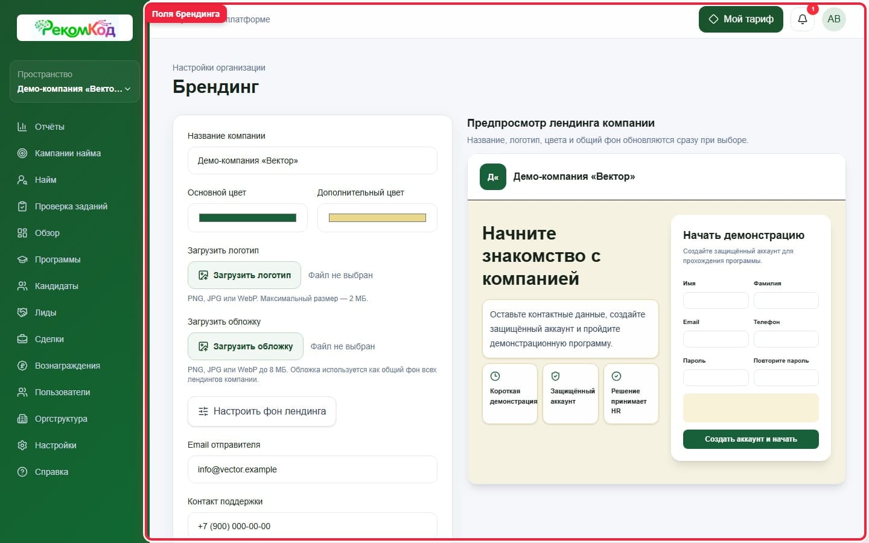The image size is (869, 543).
Task: Click the Фамилия field in preview form
Action: point(786,300)
